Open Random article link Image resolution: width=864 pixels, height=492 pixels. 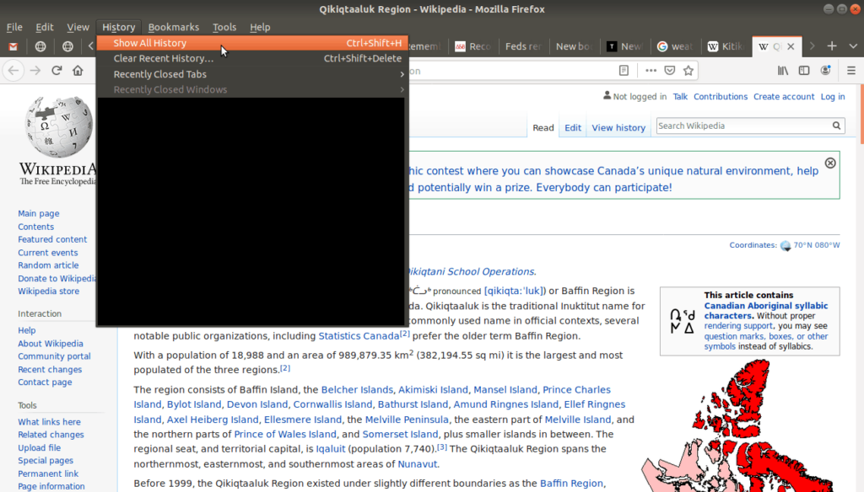[x=48, y=265]
